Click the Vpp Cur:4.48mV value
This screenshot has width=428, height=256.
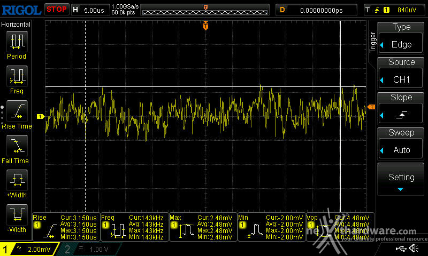pos(352,218)
